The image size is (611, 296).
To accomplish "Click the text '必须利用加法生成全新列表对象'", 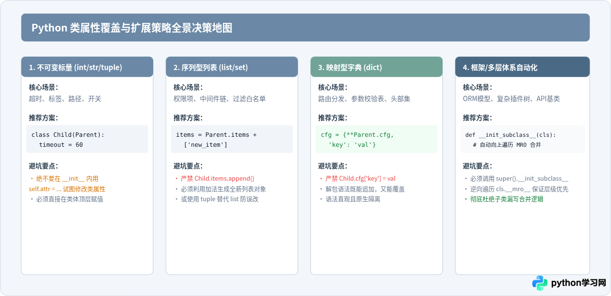I will (223, 189).
